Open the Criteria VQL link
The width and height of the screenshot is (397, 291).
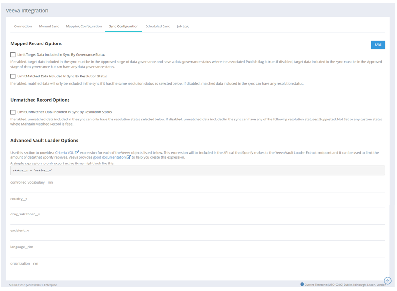64,153
